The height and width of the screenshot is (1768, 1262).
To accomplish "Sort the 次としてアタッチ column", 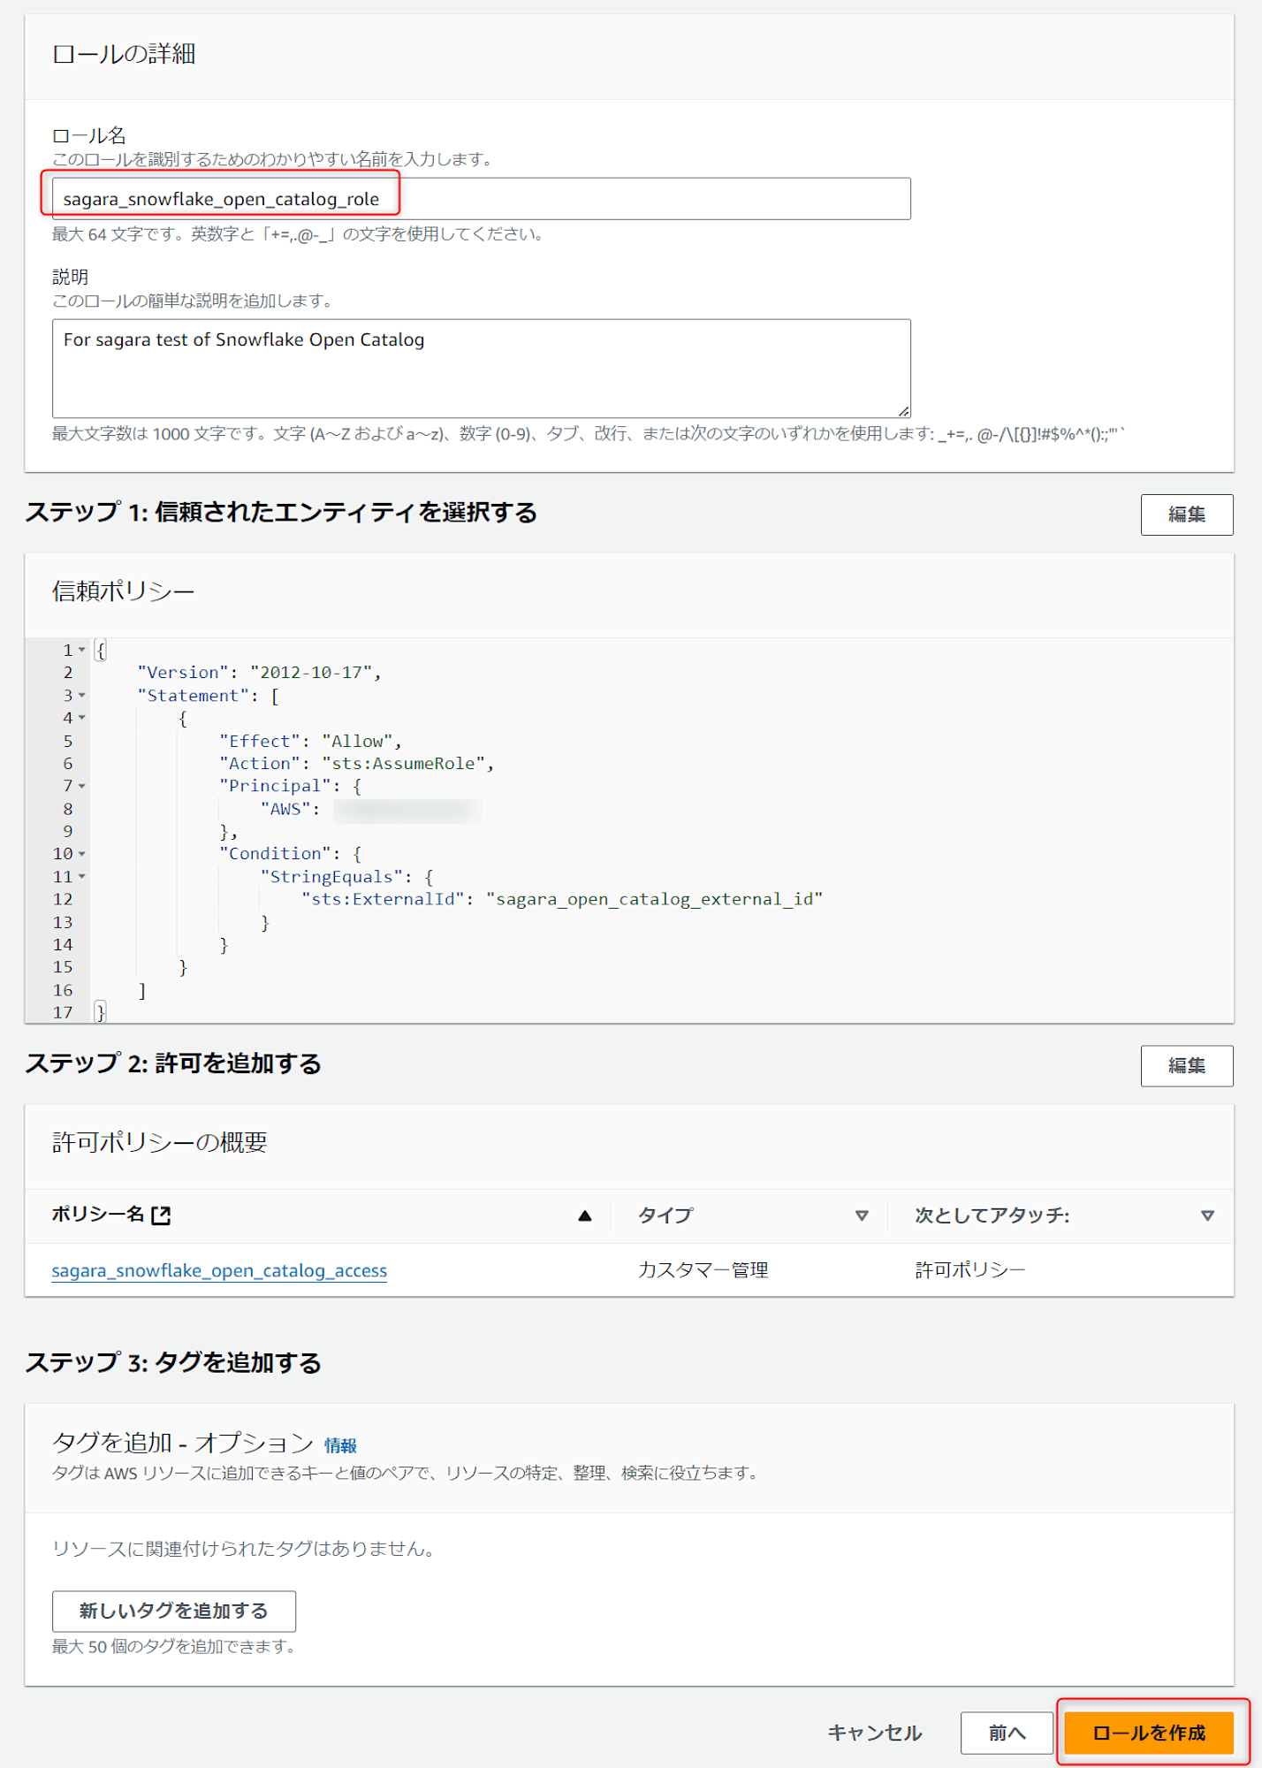I will (1207, 1215).
